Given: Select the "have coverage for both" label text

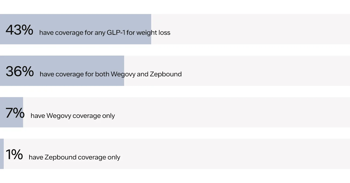Looking at the screenshot, I should (x=74, y=74).
